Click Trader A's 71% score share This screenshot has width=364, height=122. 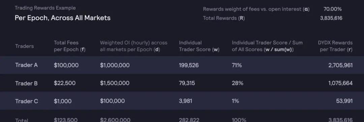click(x=237, y=65)
